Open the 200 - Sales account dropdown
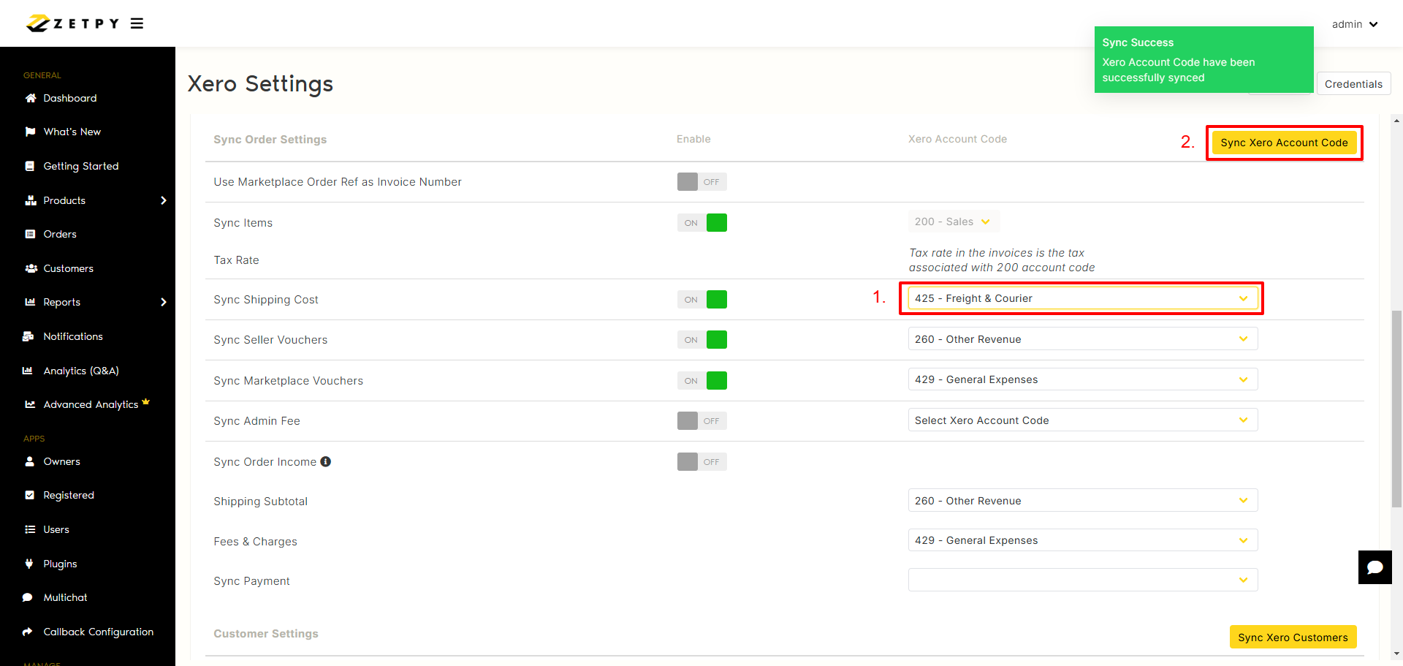Image resolution: width=1403 pixels, height=666 pixels. click(954, 222)
